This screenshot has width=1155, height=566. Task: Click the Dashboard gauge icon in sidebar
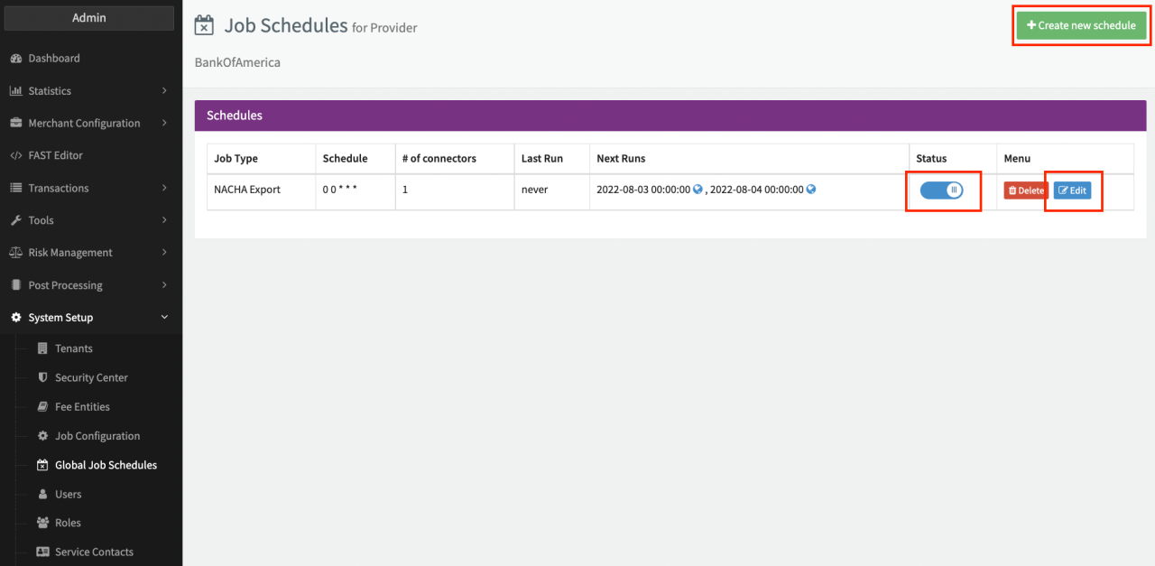tap(15, 59)
